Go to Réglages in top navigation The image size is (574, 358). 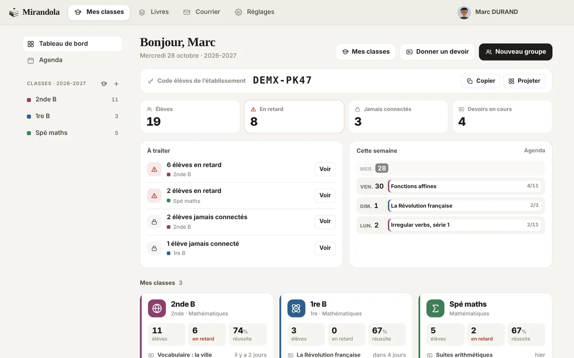point(255,12)
